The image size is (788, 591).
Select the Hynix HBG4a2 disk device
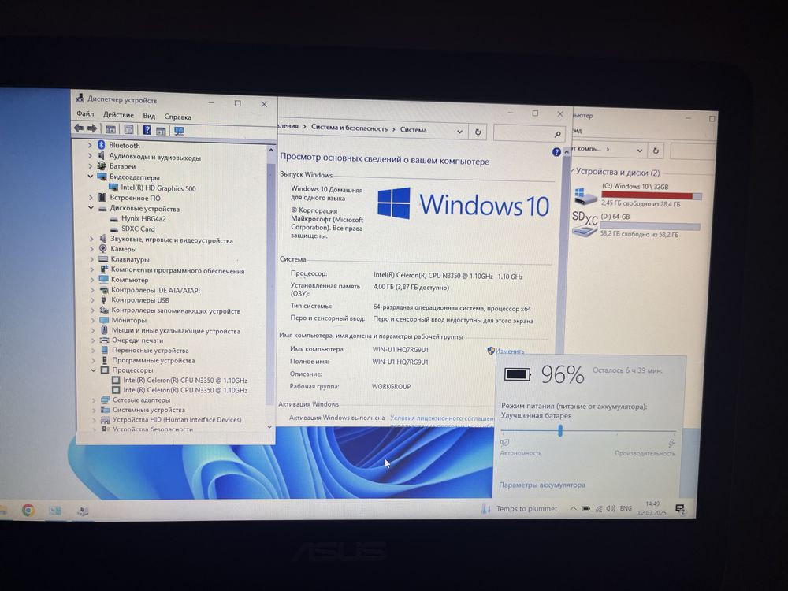coord(143,218)
